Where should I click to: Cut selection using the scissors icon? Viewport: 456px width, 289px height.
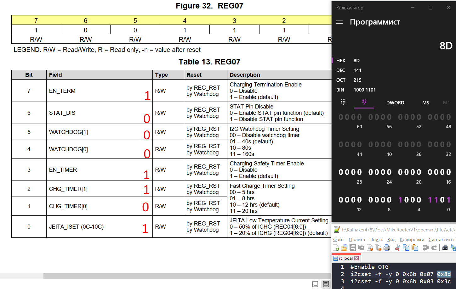(397, 248)
